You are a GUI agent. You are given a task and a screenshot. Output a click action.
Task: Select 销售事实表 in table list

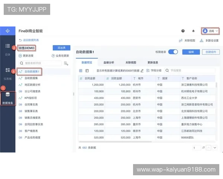pos(28,111)
